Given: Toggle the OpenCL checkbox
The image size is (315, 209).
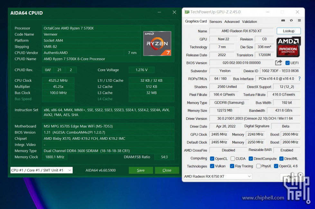Looking at the screenshot, I should click(x=212, y=159).
